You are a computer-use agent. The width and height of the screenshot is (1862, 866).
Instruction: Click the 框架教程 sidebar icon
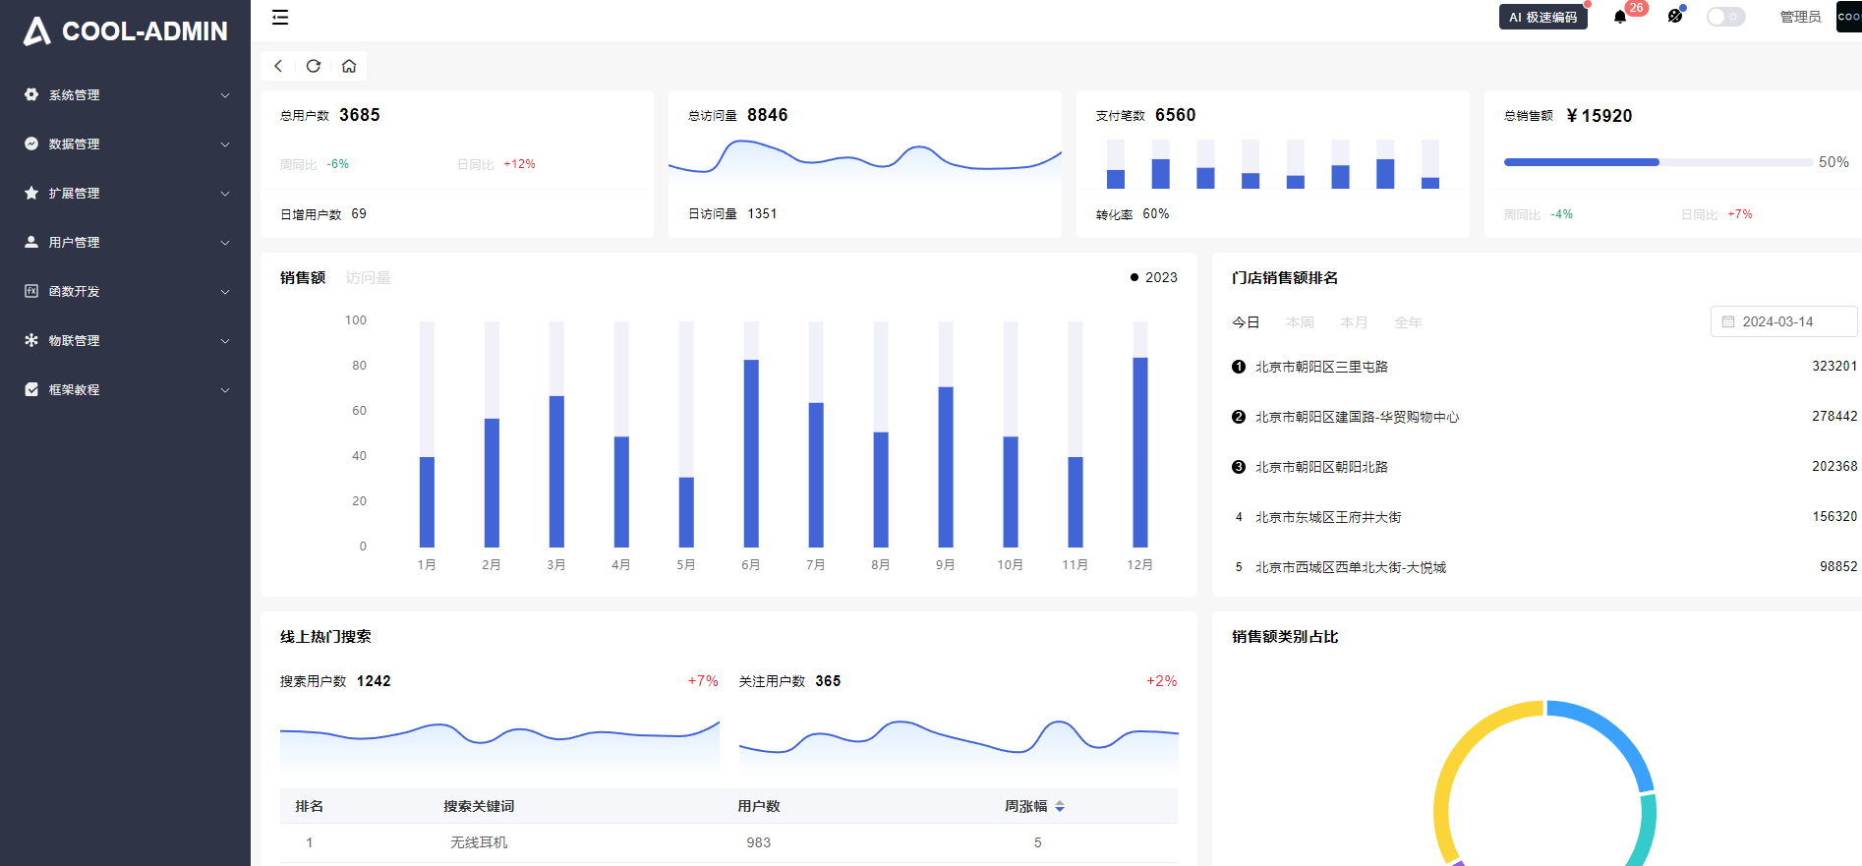point(31,389)
